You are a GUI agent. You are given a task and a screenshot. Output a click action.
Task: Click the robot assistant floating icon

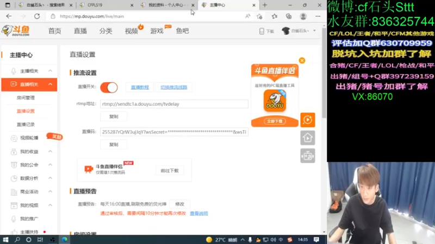308,156
